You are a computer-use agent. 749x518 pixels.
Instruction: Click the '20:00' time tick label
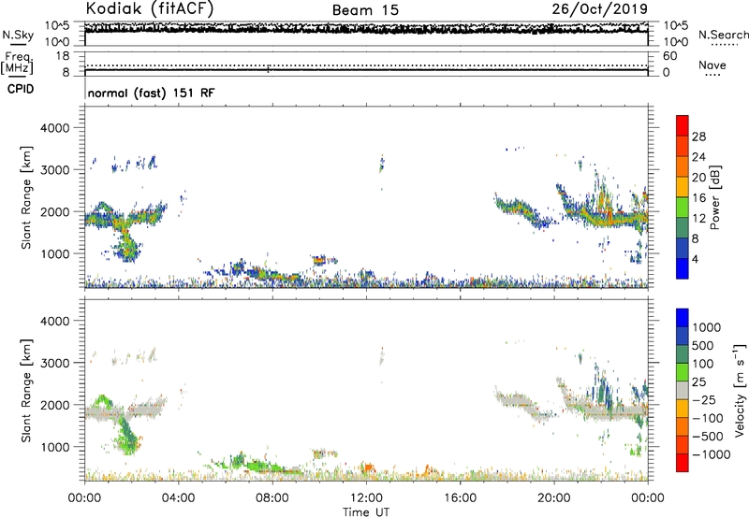click(x=554, y=498)
